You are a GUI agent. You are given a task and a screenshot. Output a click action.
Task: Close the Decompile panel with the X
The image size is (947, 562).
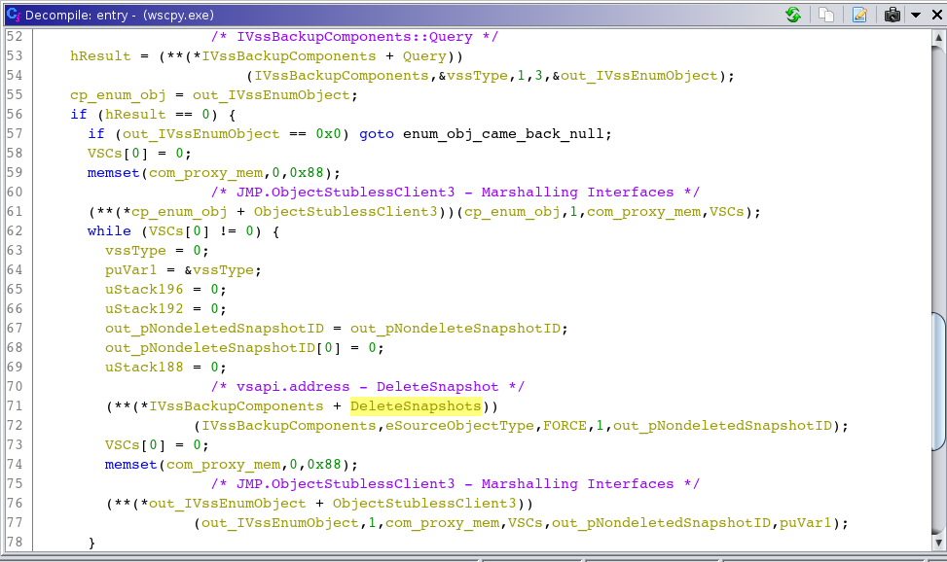point(936,15)
